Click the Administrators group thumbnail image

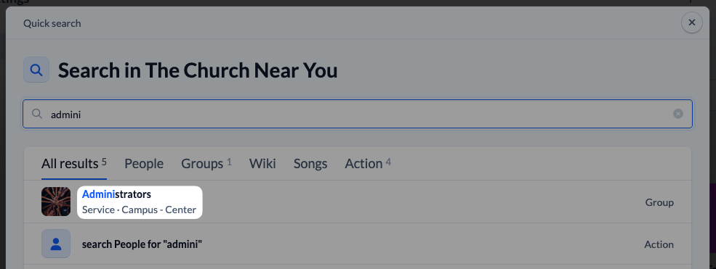[56, 202]
